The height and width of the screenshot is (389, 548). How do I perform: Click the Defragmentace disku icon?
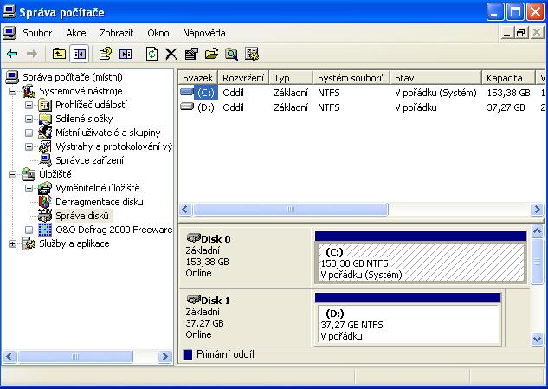pos(45,202)
